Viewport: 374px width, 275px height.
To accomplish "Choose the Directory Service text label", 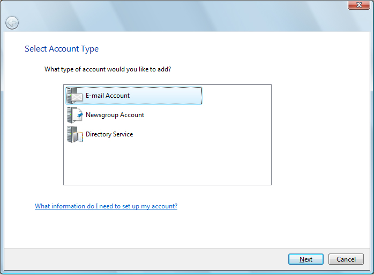I will click(x=109, y=134).
